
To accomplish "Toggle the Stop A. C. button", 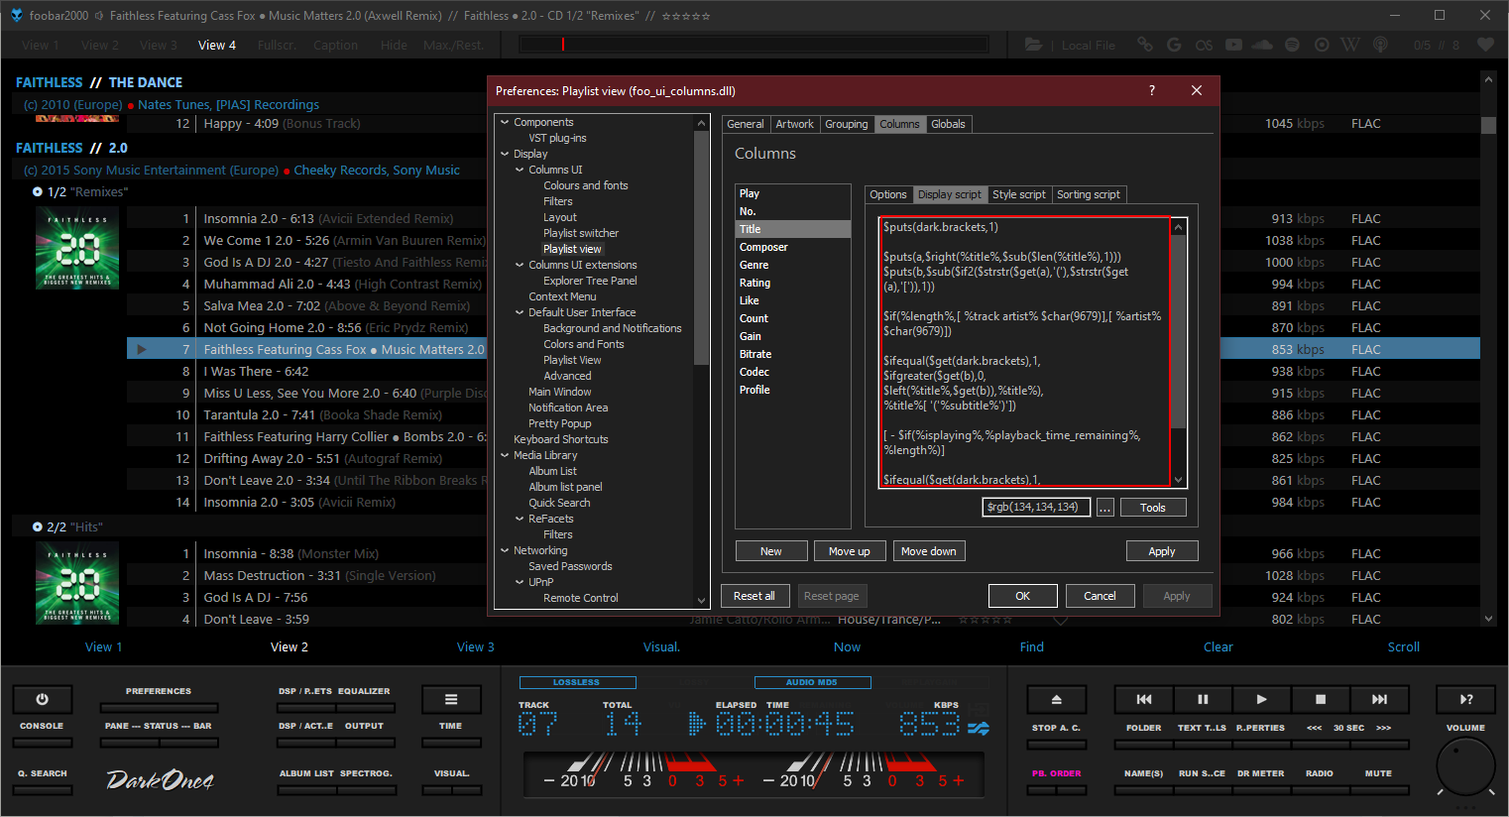I will [x=1056, y=744].
